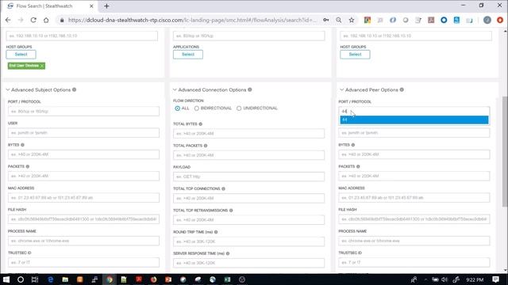Viewport: 508px width, 285px height.
Task: Show info icon beside Total Packets
Action: tap(206, 146)
